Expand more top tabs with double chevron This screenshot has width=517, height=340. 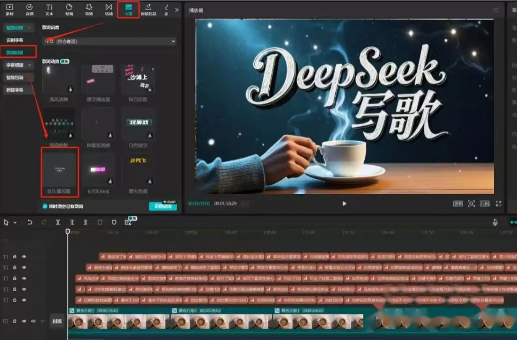click(177, 9)
